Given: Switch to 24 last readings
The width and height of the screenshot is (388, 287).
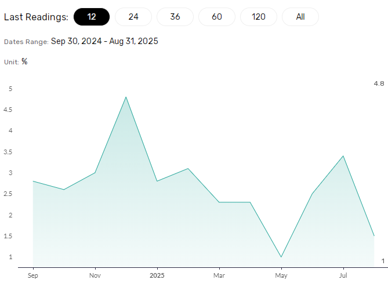Looking at the screenshot, I should point(133,17).
